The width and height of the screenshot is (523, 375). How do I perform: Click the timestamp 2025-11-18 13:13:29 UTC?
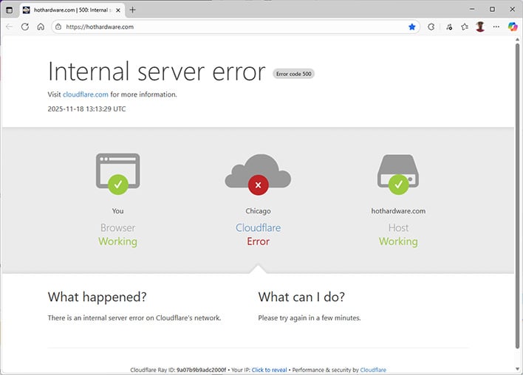[86, 109]
